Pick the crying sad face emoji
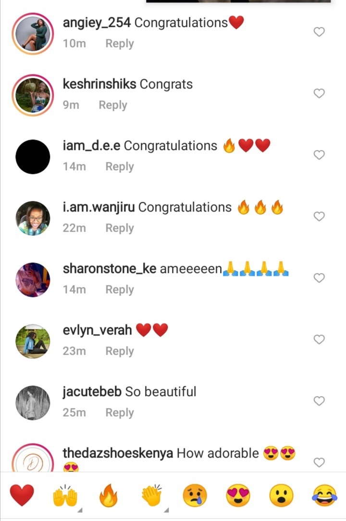 coord(195,496)
